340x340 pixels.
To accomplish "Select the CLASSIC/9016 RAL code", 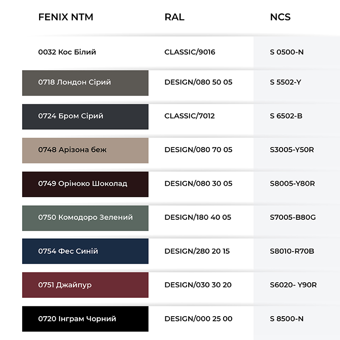I will coord(190,52).
